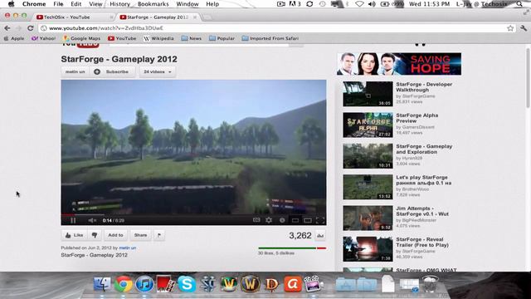Expand the News bookmarks folder
This screenshot has height=299, width=531.
[192, 38]
